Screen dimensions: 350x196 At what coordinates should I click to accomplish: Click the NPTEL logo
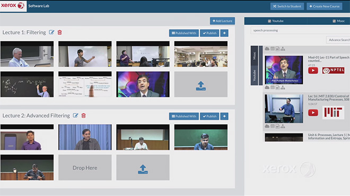(x=333, y=70)
